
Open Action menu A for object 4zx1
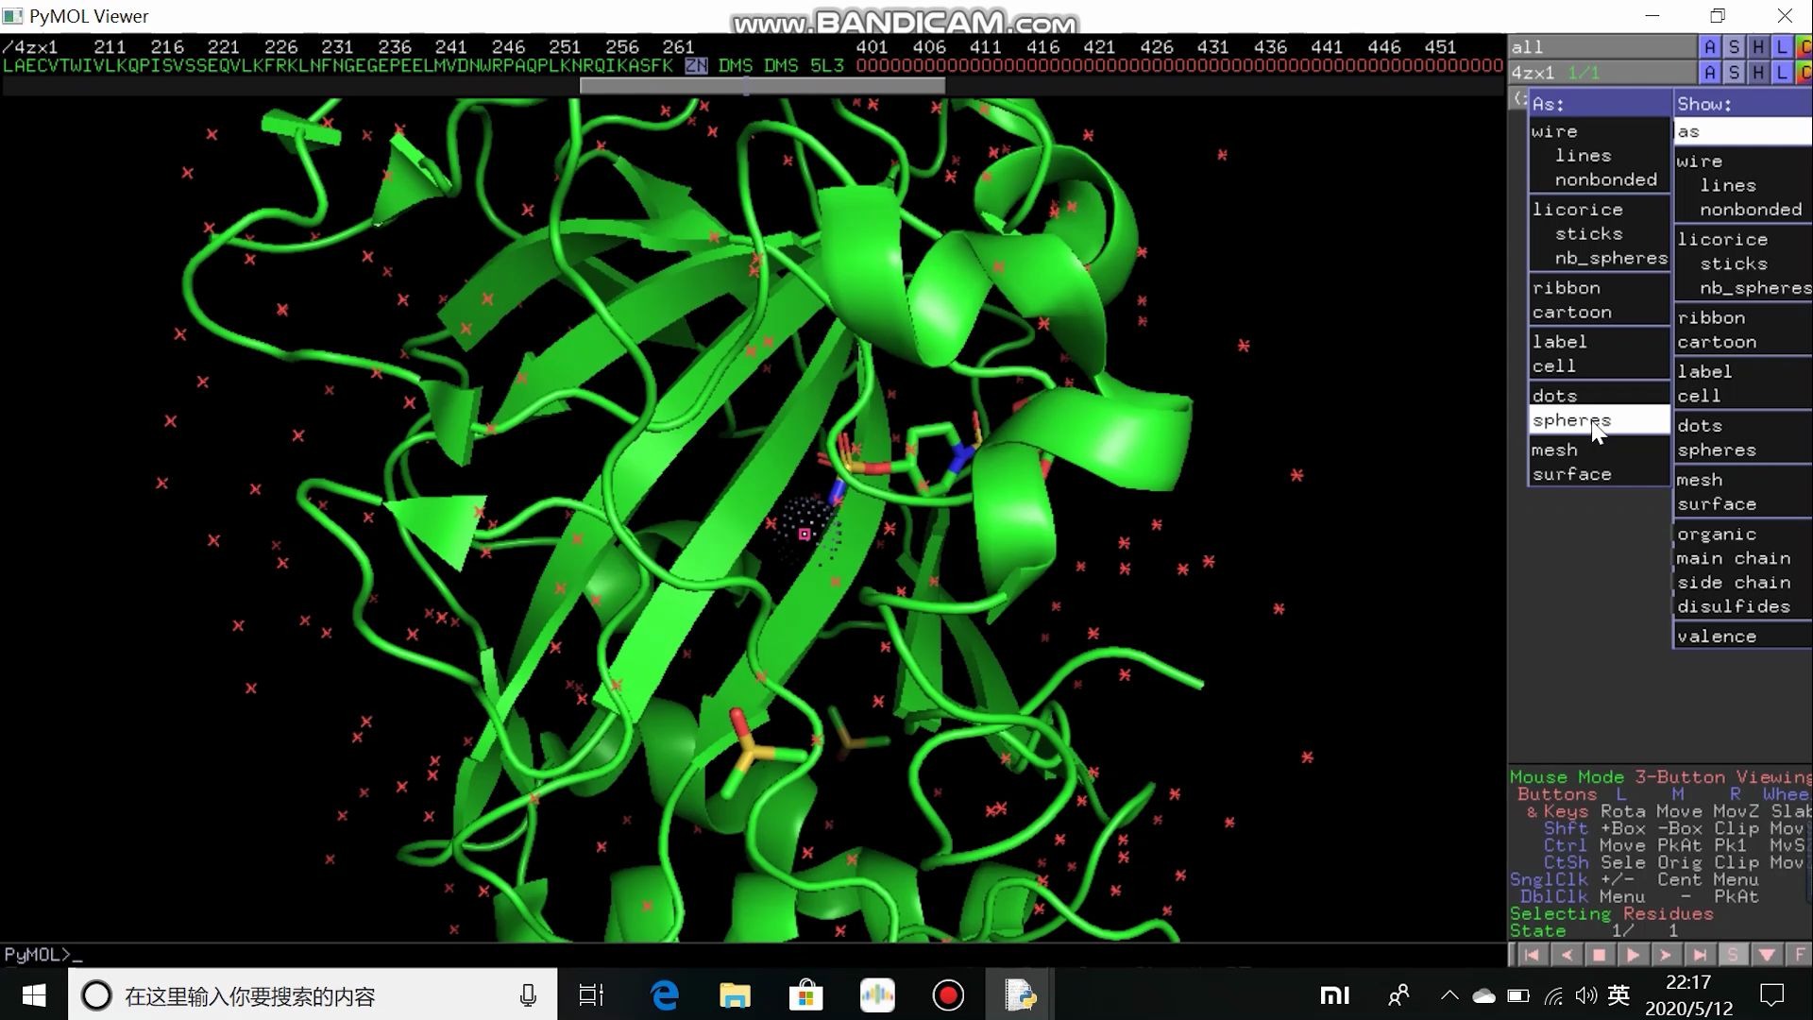[1710, 72]
